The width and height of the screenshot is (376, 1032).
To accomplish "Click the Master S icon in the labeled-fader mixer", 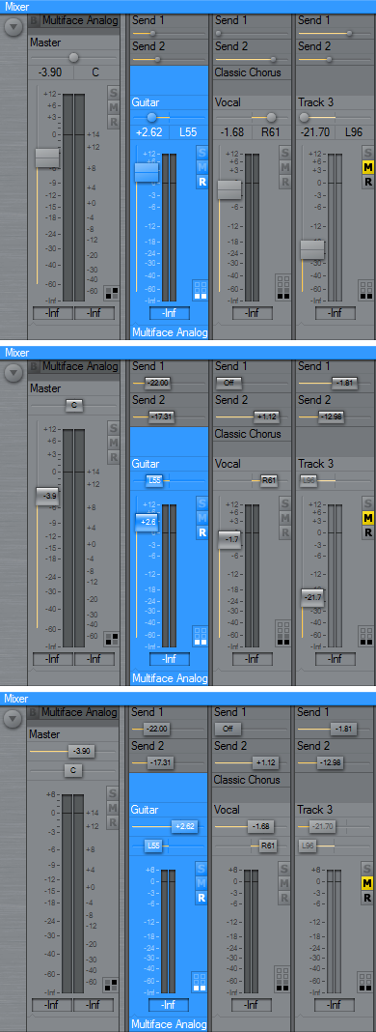I will 114,428.
